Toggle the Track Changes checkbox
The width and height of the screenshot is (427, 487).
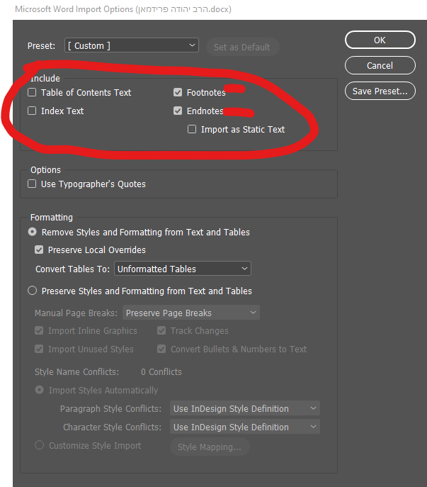point(161,330)
